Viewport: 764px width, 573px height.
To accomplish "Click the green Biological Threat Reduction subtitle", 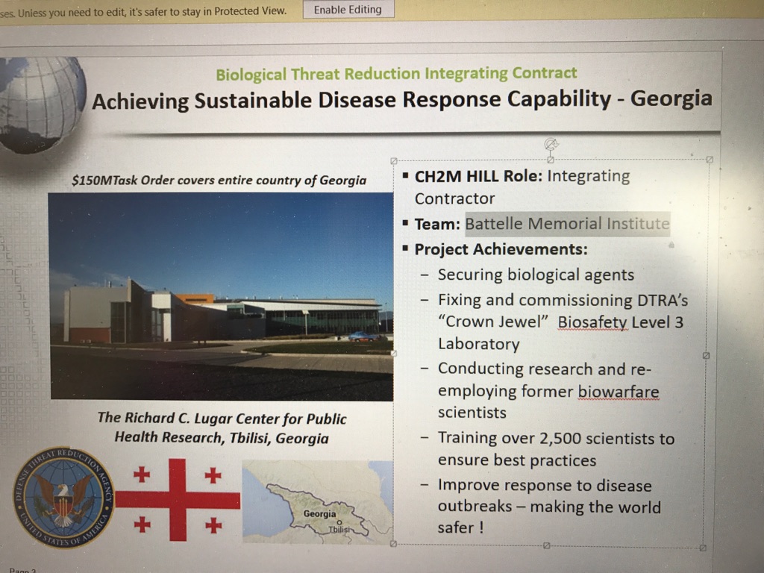I will pyautogui.click(x=396, y=73).
